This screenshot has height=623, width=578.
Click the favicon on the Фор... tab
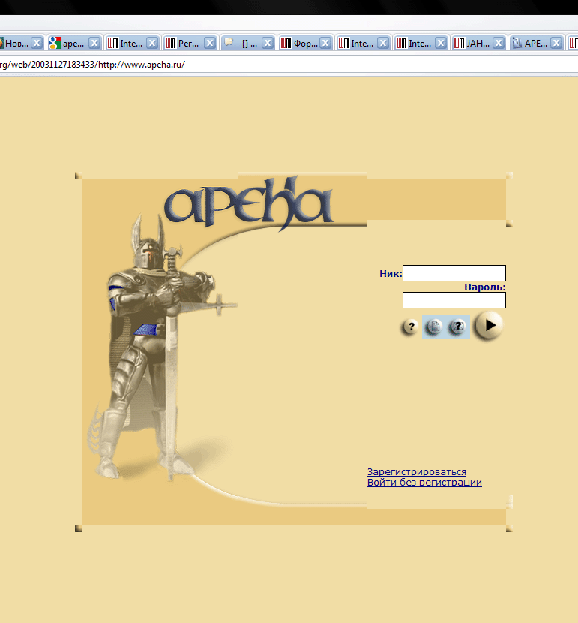pos(286,43)
